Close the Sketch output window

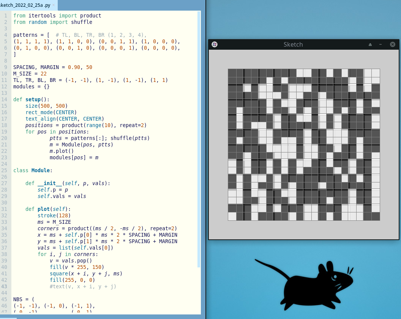[x=393, y=44]
